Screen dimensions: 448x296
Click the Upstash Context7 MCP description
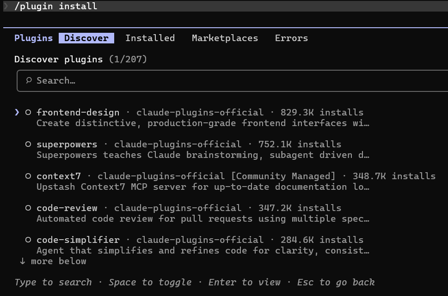(x=203, y=187)
